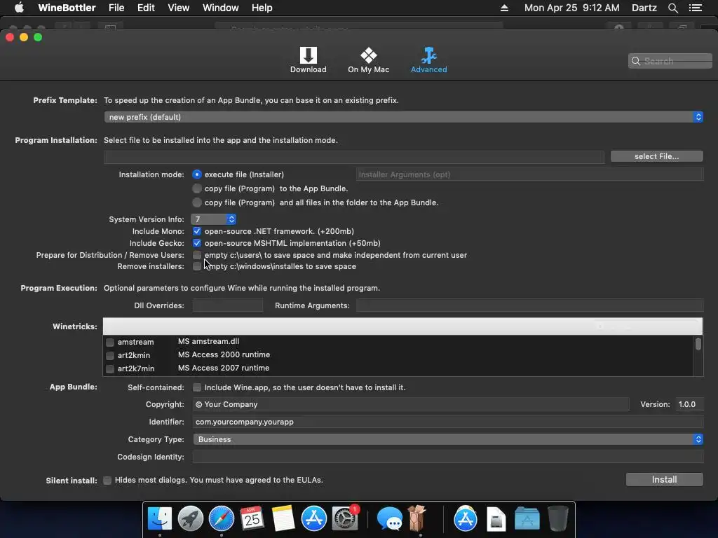Open the System Version Info dropdown
Viewport: 718px width, 538px height.
[x=214, y=219]
